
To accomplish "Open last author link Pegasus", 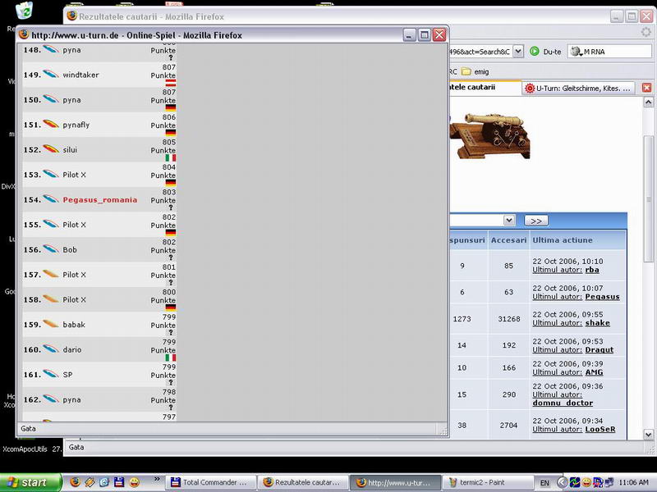I will click(602, 297).
